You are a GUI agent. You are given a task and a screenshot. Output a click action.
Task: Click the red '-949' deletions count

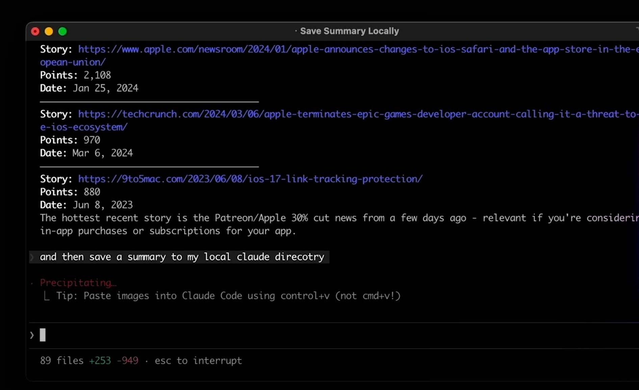(127, 361)
